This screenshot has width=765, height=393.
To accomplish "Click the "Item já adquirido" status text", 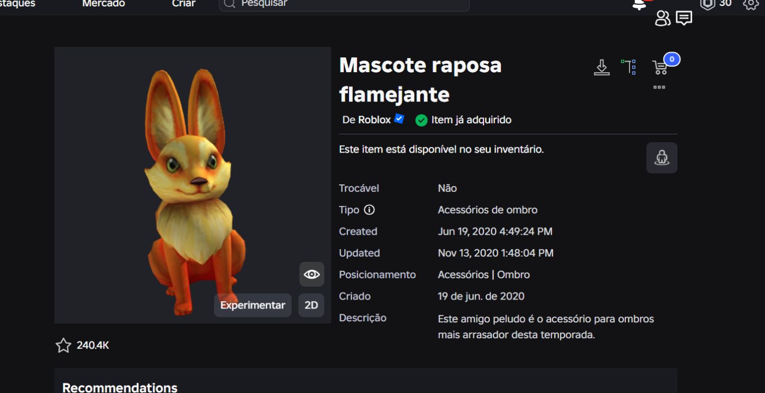I will 471,120.
